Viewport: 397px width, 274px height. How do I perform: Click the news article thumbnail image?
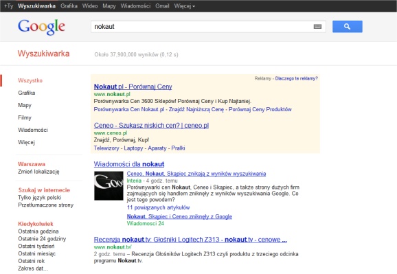[109, 186]
